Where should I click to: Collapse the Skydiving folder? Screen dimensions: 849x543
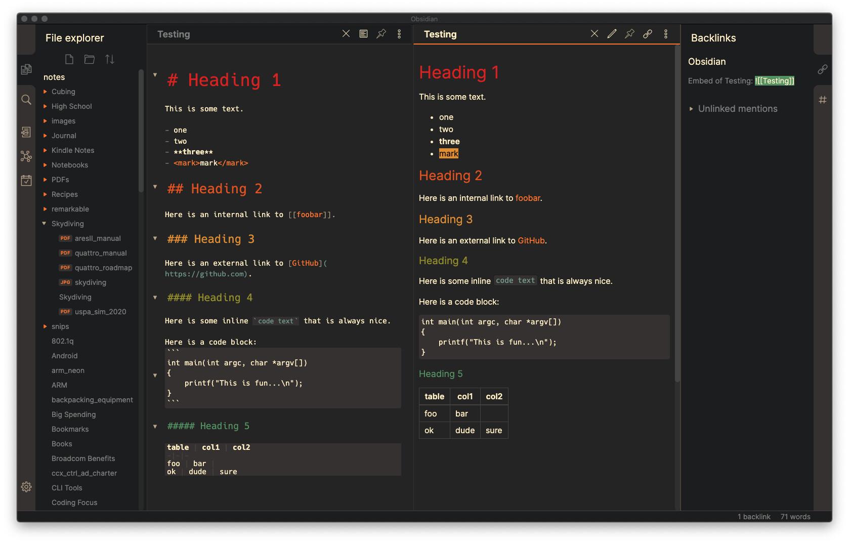point(45,224)
